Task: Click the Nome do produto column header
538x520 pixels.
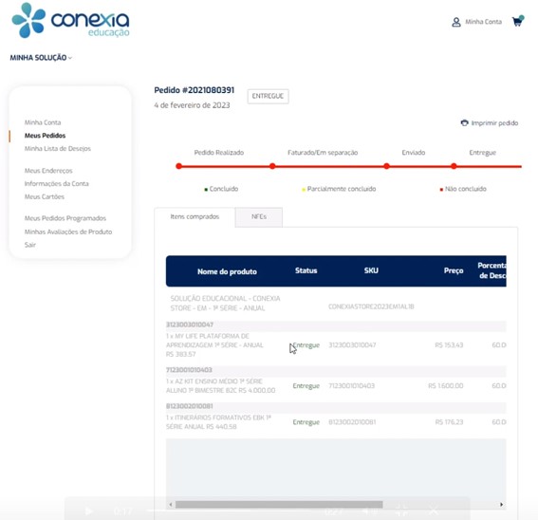Action: click(x=227, y=271)
